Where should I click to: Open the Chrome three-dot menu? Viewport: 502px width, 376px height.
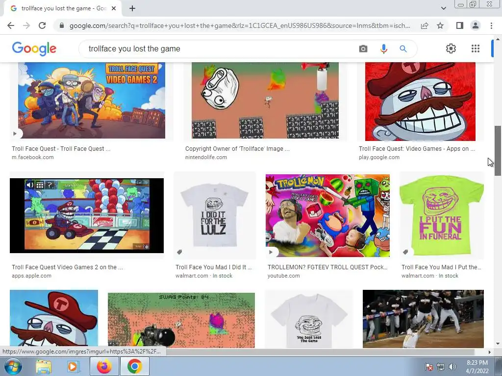(491, 25)
